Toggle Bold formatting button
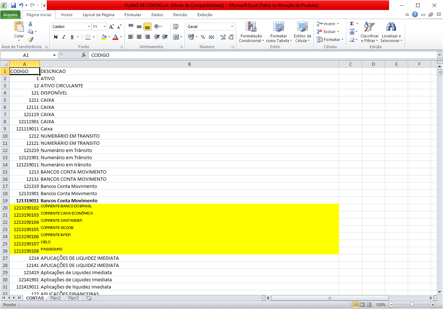 click(x=56, y=37)
